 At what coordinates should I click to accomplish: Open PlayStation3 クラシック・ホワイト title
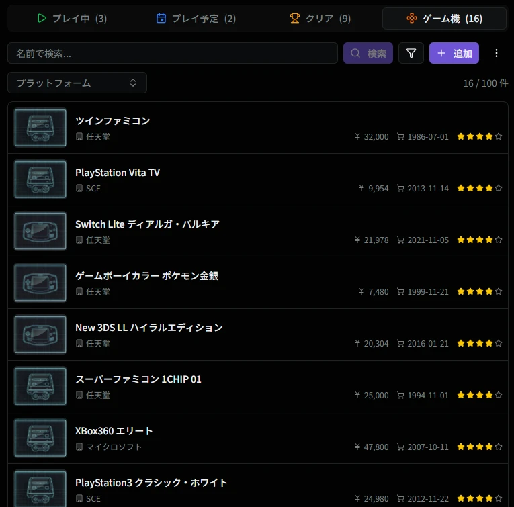151,483
